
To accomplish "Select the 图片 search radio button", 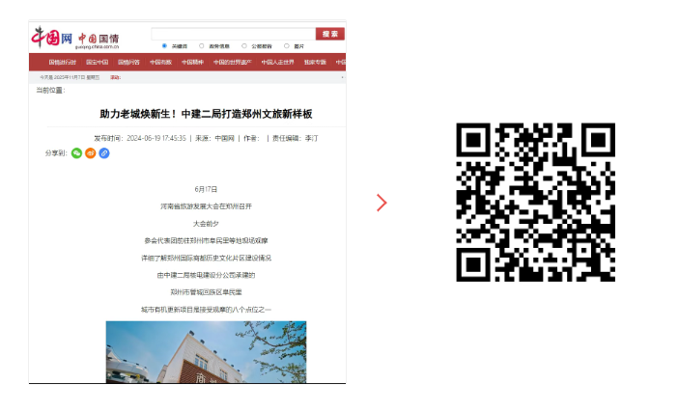I will pos(286,45).
